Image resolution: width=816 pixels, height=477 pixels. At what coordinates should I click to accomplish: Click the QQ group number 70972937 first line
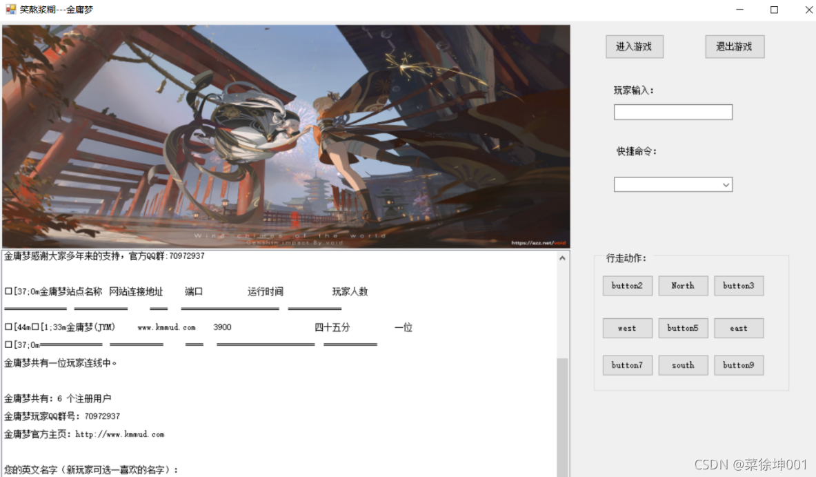(187, 256)
